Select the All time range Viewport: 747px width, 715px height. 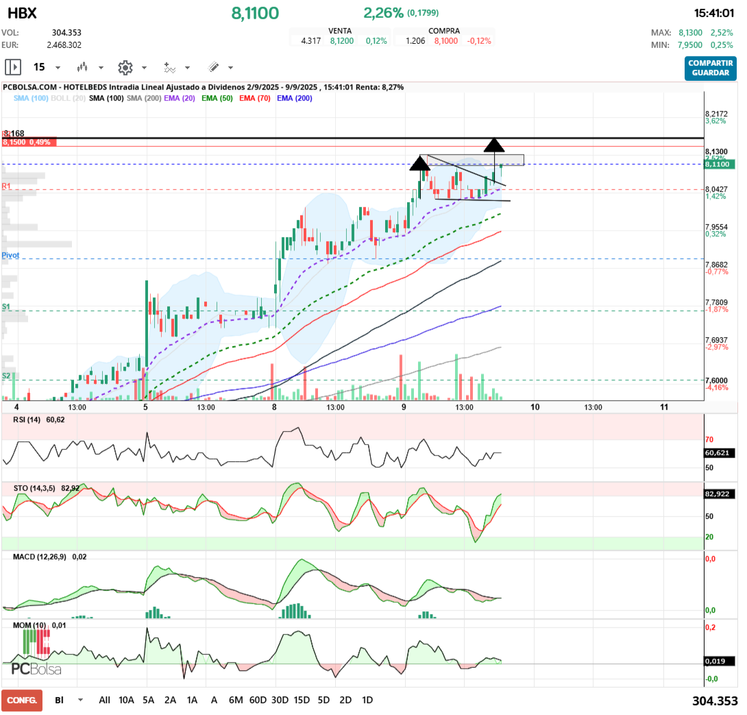104,700
